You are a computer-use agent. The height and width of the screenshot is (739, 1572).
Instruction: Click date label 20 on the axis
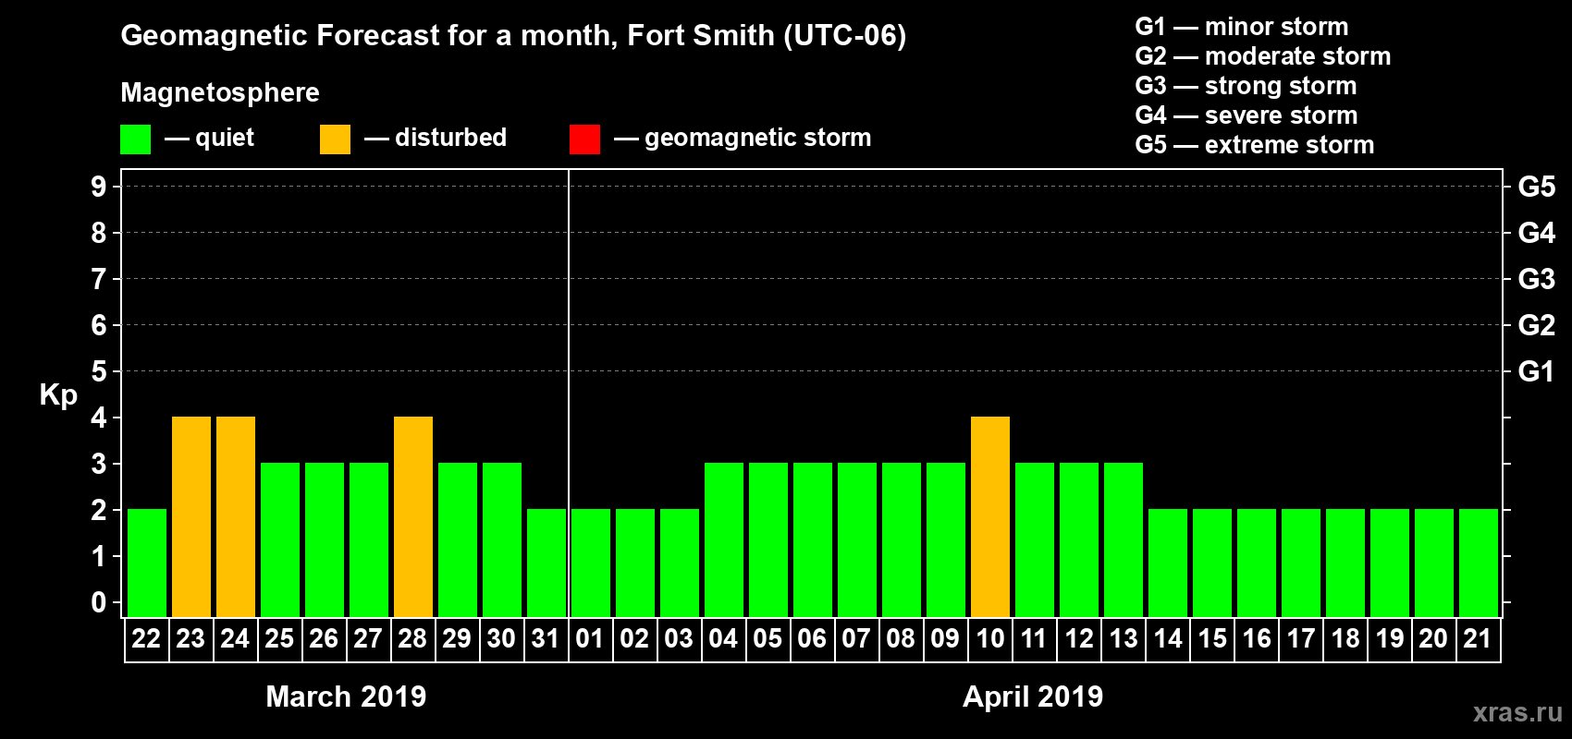coord(1433,638)
